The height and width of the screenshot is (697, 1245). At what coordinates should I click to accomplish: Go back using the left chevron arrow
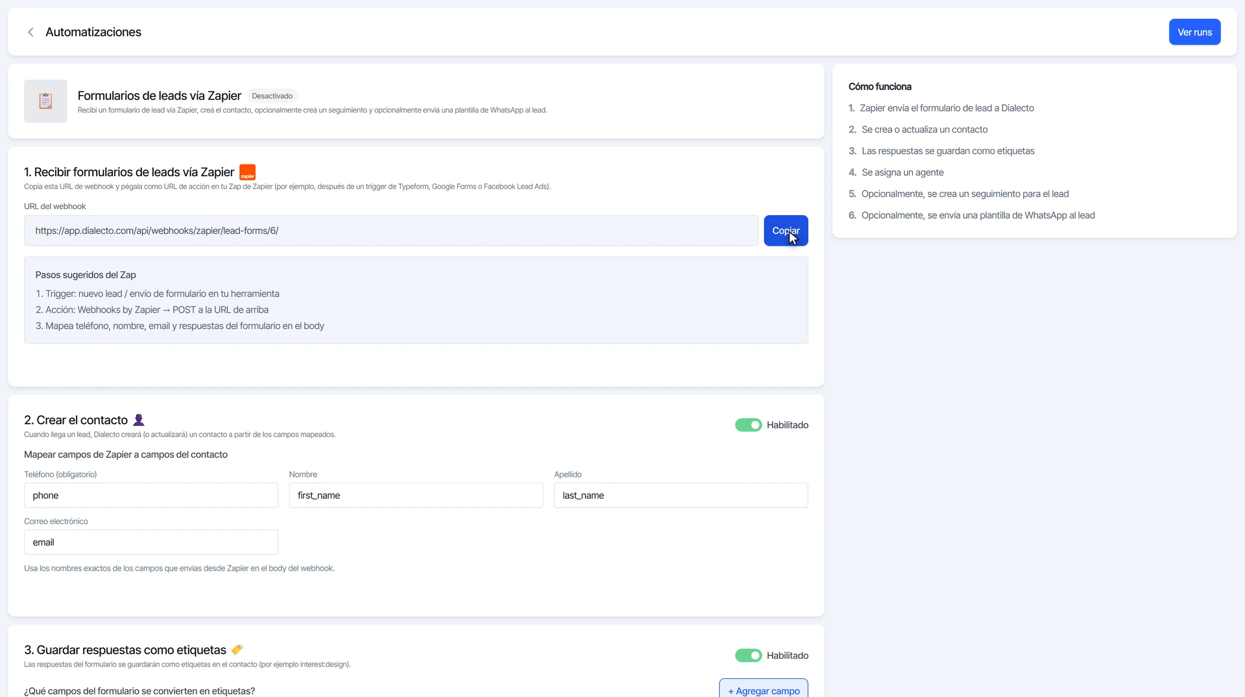point(30,32)
